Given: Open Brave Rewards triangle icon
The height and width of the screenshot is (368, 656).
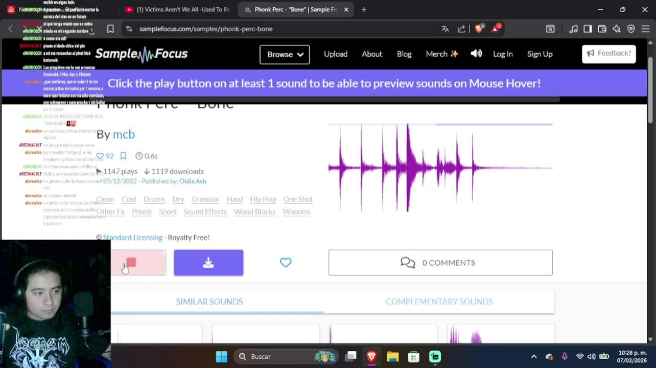Looking at the screenshot, I should coord(496,29).
